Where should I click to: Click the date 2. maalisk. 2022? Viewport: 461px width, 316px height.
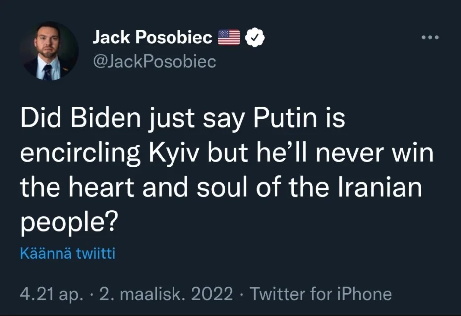click(x=167, y=294)
